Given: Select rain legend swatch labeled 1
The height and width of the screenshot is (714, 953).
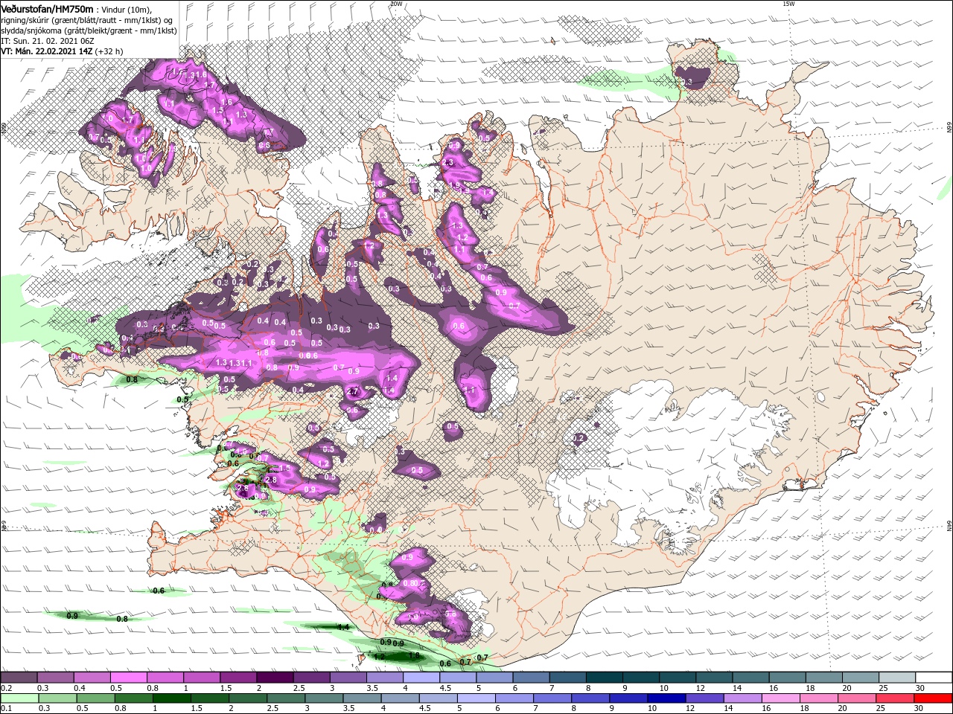Looking at the screenshot, I should point(173,698).
